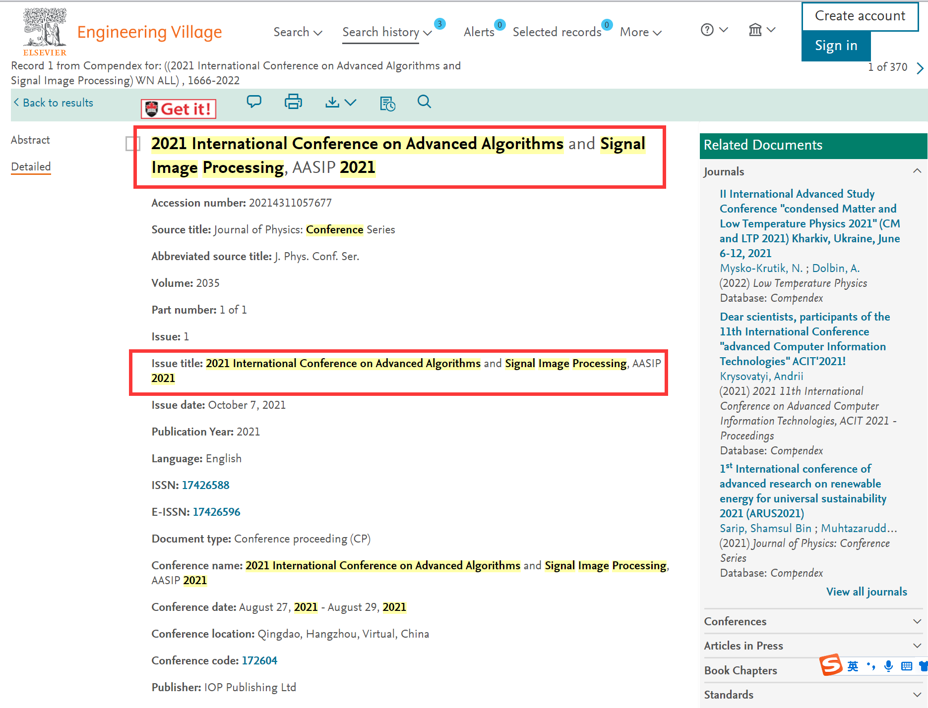Click the Accession number 20214311057677 text
Screen dimensions: 928x708
242,203
